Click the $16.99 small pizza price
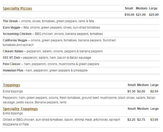Viewport: 163px width, 132px height. (x=129, y=15)
